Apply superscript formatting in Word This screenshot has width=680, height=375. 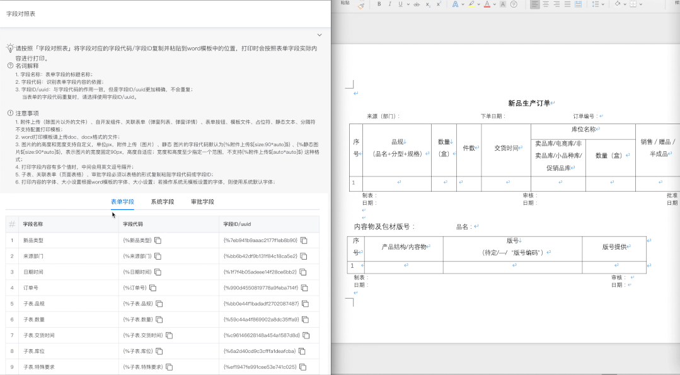point(439,4)
